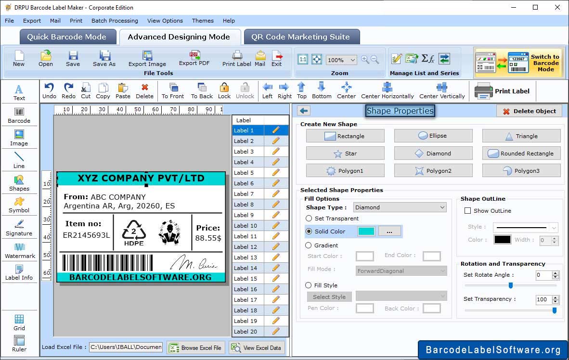Screen dimensions: 569x360
Task: Open the View Options menu
Action: pos(165,21)
